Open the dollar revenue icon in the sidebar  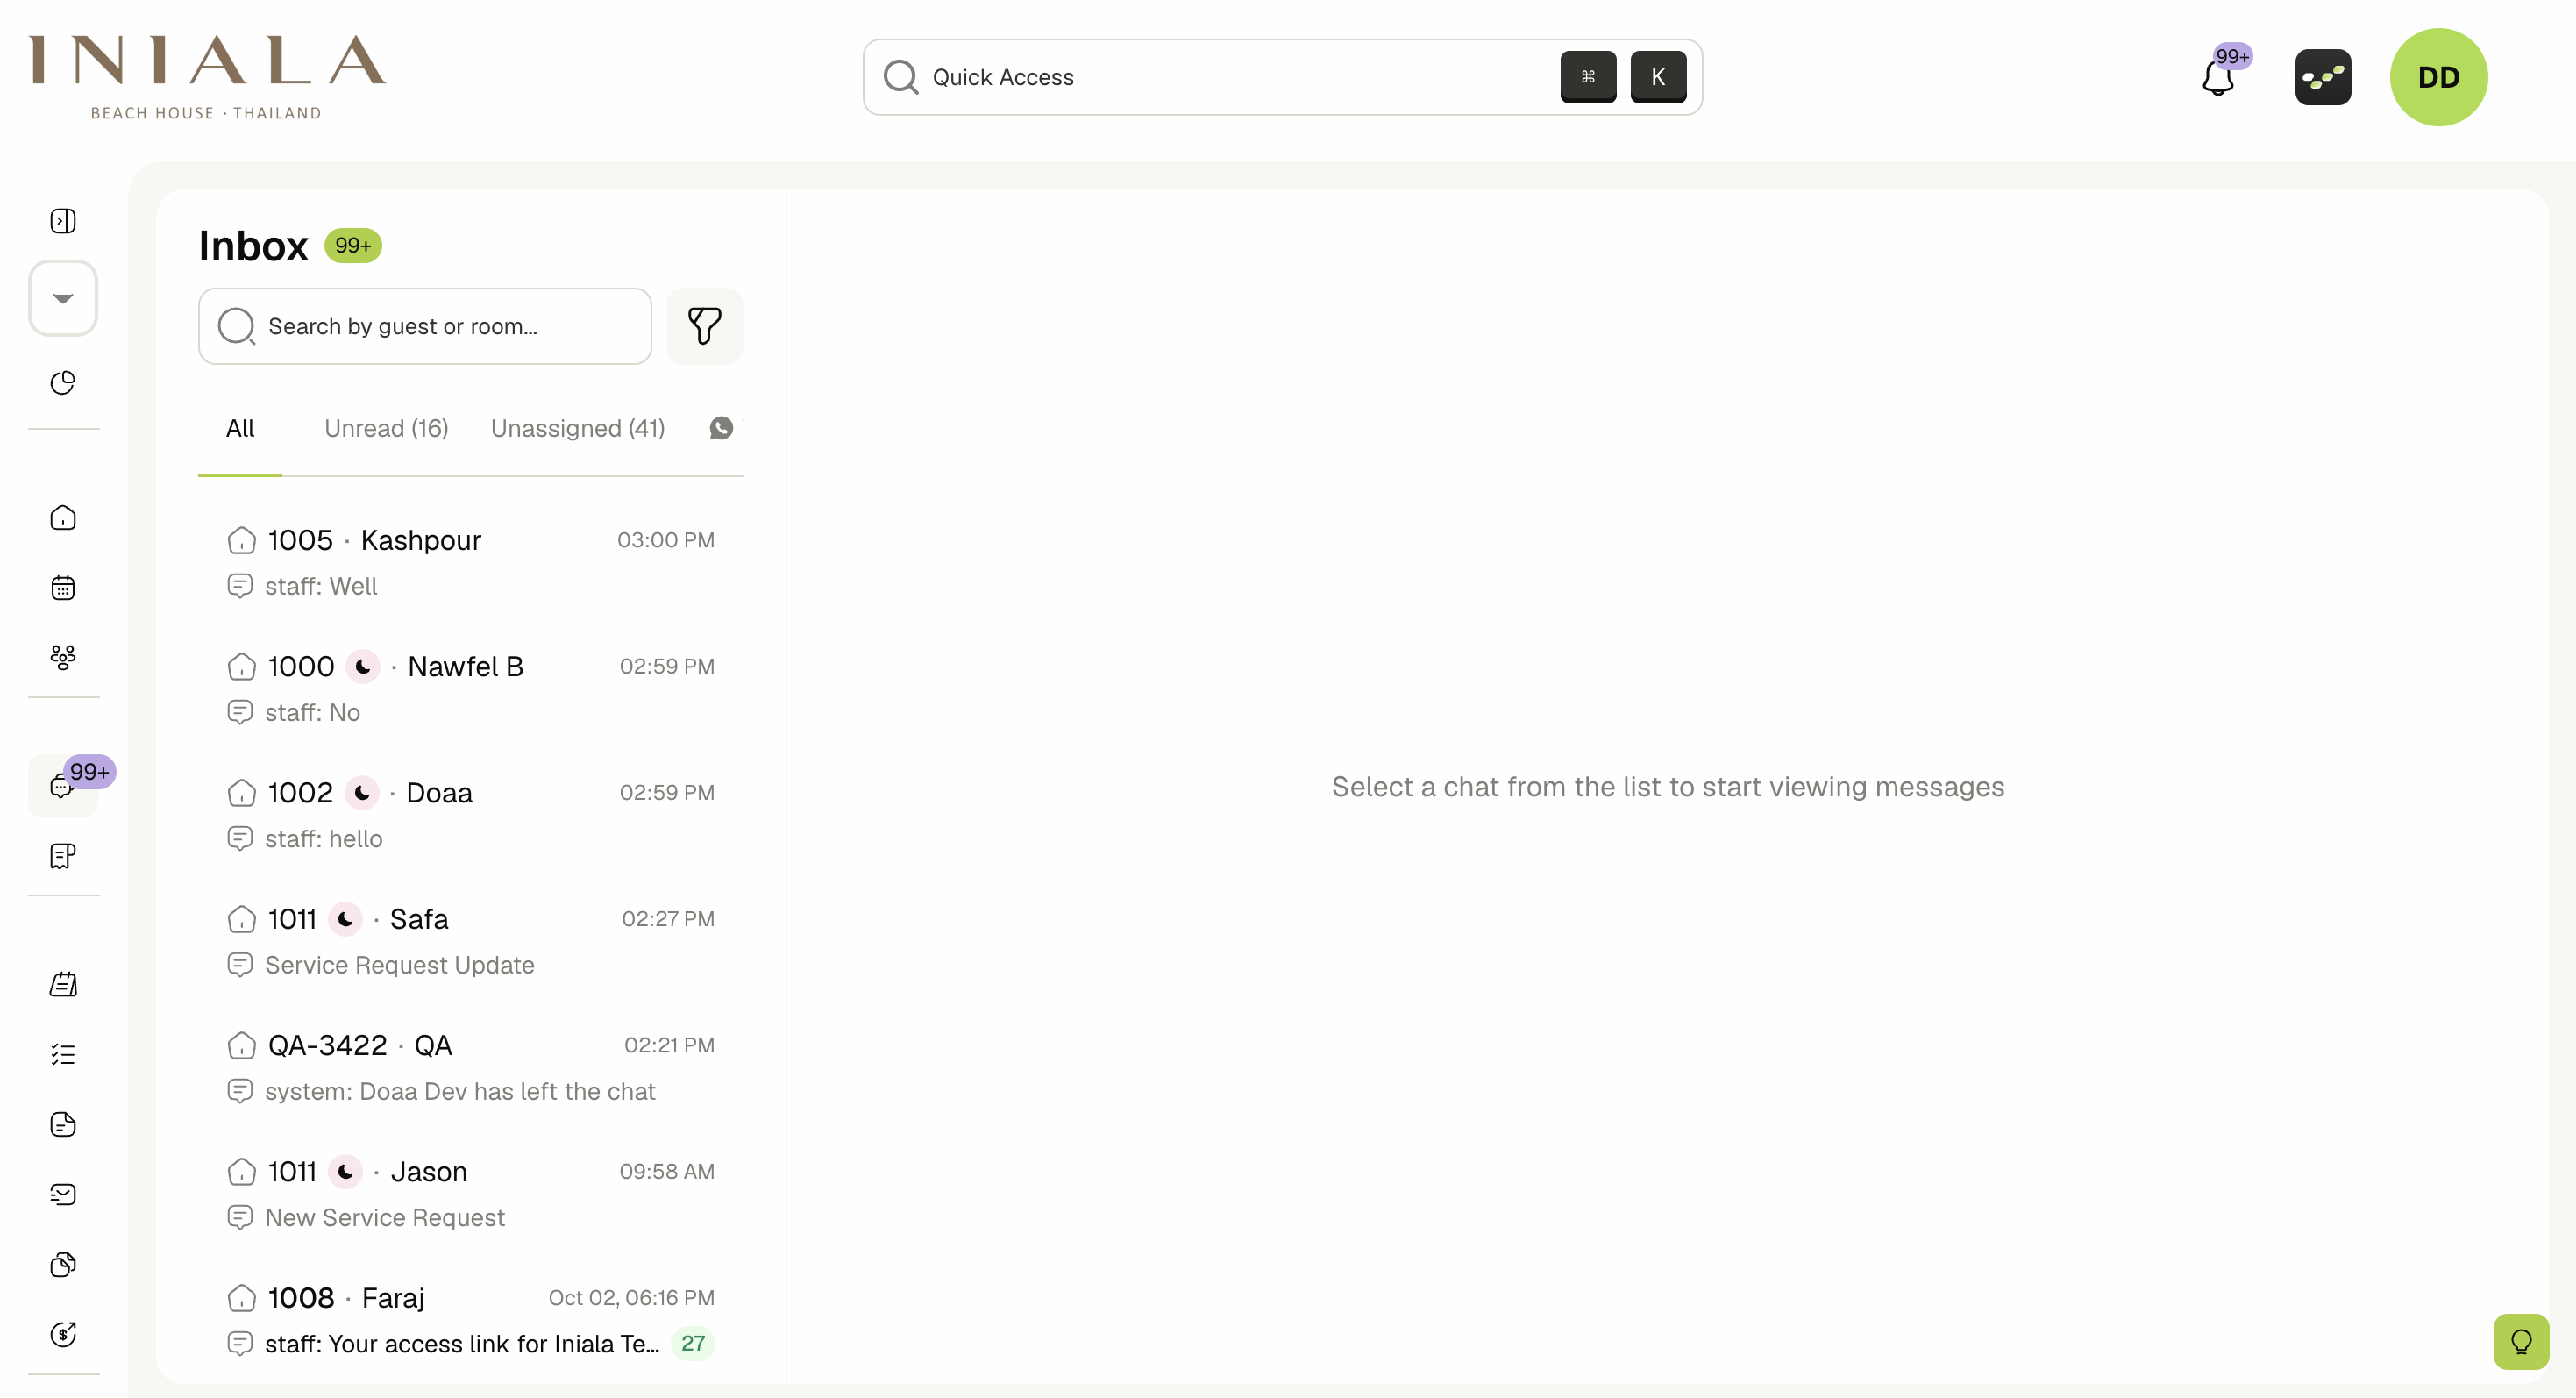63,1334
